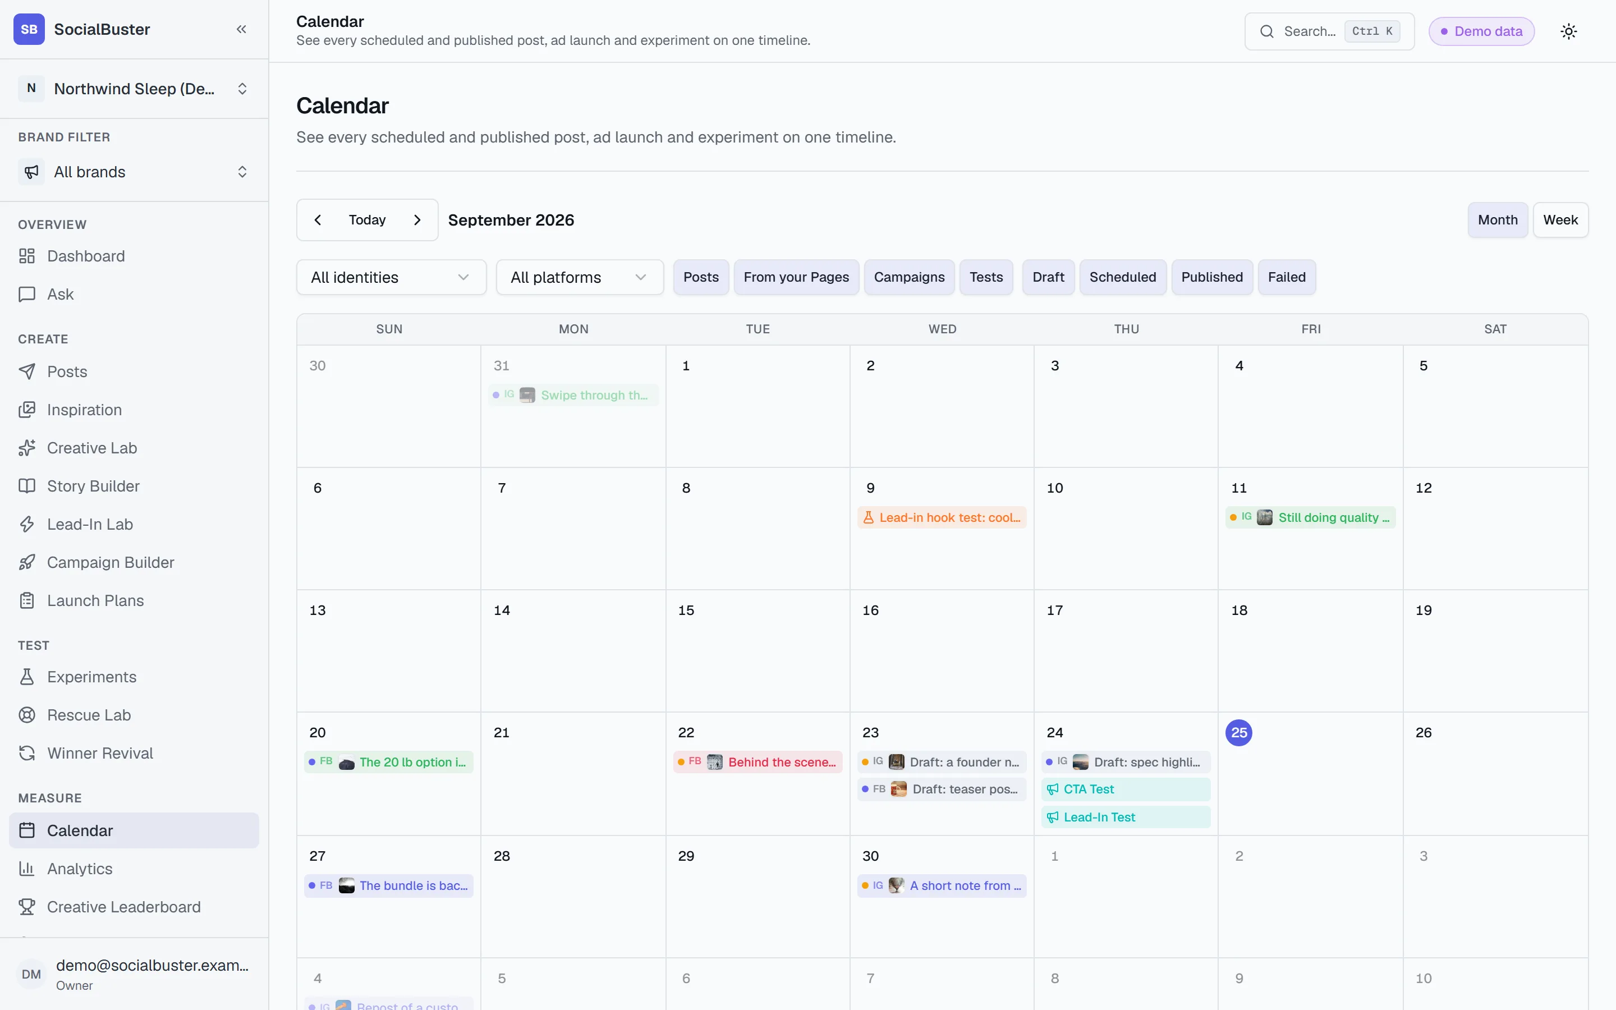Open 'Draft: a founder n...' event

pos(942,761)
